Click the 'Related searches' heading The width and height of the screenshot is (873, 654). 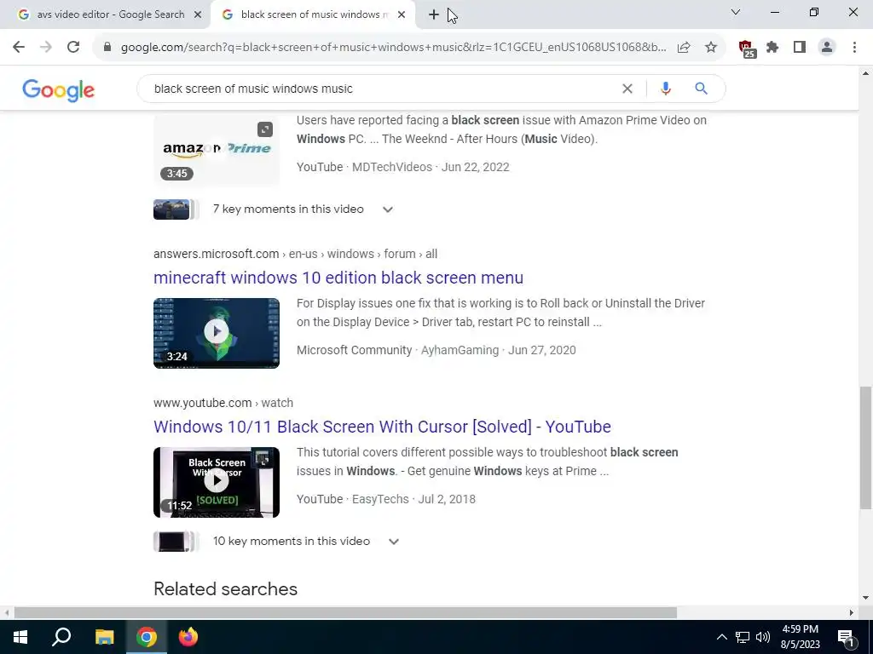click(225, 589)
